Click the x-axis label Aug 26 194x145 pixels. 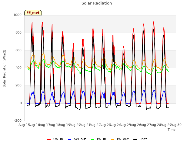point(135,125)
